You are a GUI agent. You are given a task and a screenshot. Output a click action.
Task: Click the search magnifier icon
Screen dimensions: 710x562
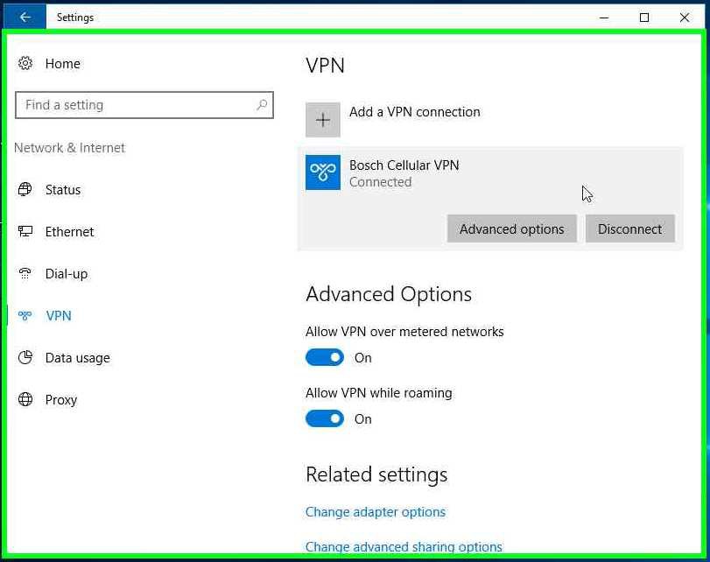pyautogui.click(x=262, y=105)
